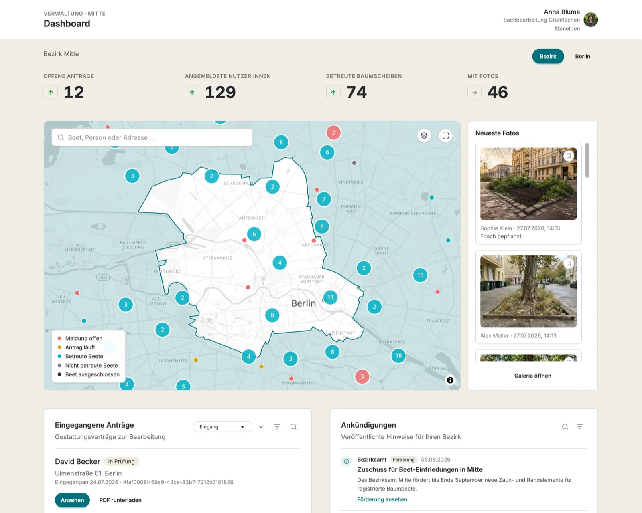642x513 pixels.
Task: Open Alex Müller's tree bed photo
Action: pos(528,291)
